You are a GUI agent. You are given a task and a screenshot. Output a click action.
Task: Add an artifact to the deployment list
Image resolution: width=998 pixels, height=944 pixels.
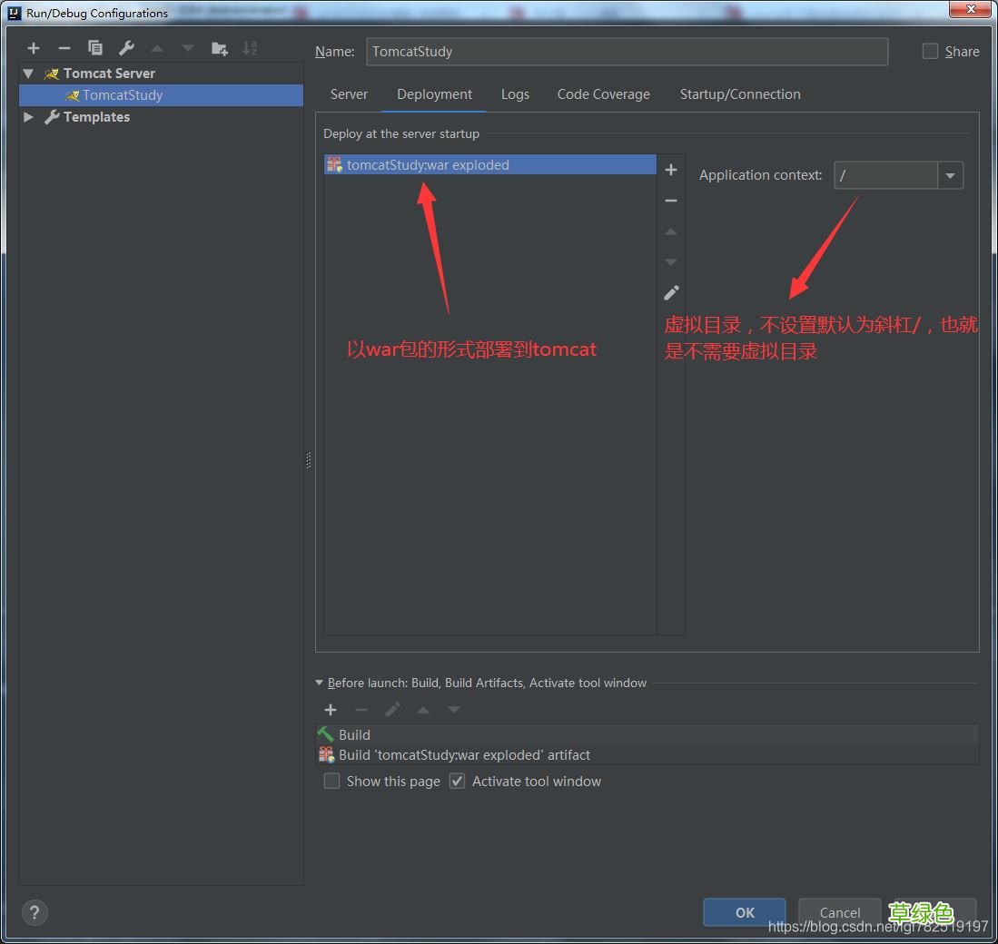[671, 170]
